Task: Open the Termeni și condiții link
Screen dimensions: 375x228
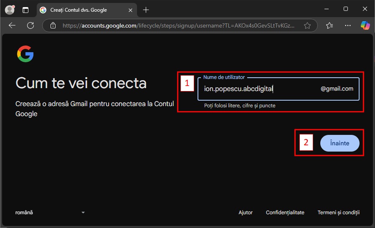Action: [x=338, y=213]
